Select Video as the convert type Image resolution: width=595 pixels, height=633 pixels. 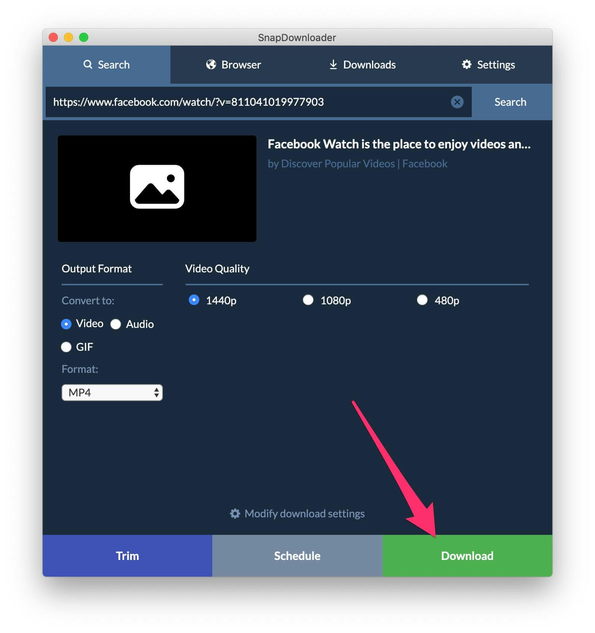pyautogui.click(x=66, y=324)
